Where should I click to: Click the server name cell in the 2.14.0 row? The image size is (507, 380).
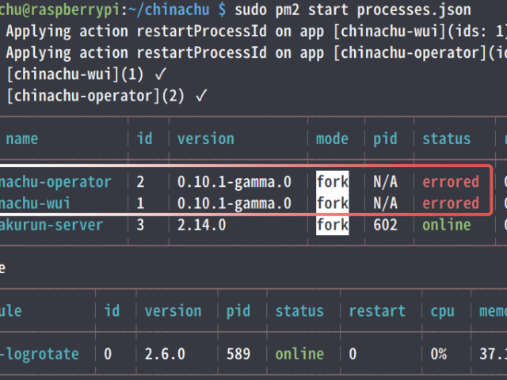point(51,225)
